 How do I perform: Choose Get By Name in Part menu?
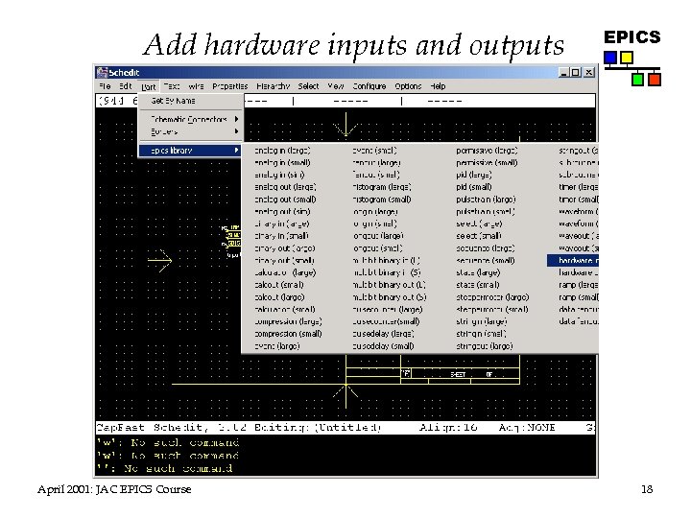190,101
